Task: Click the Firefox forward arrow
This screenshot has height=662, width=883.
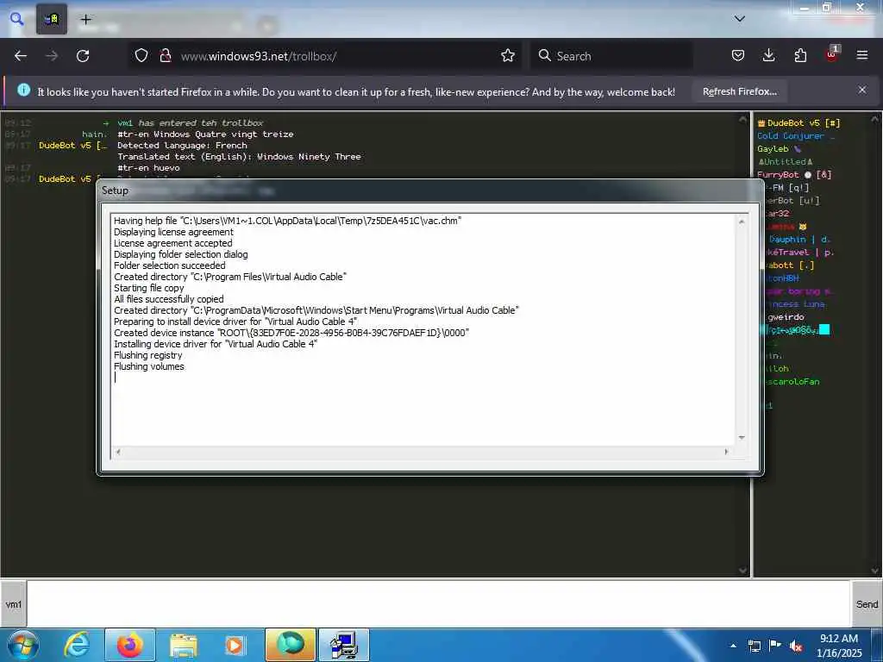Action: point(52,56)
